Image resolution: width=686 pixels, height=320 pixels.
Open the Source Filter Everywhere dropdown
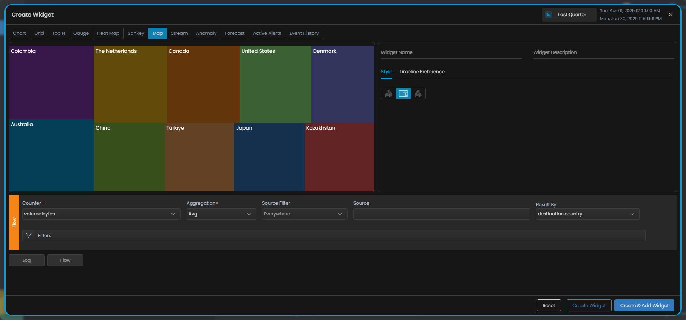click(x=304, y=214)
